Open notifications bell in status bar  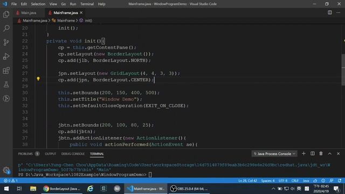pyautogui.click(x=340, y=181)
